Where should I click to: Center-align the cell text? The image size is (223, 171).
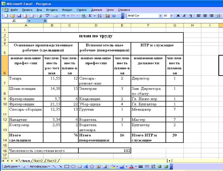(x=205, y=16)
